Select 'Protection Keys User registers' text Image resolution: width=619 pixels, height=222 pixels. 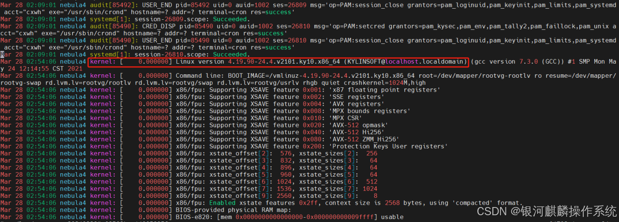[389, 146]
